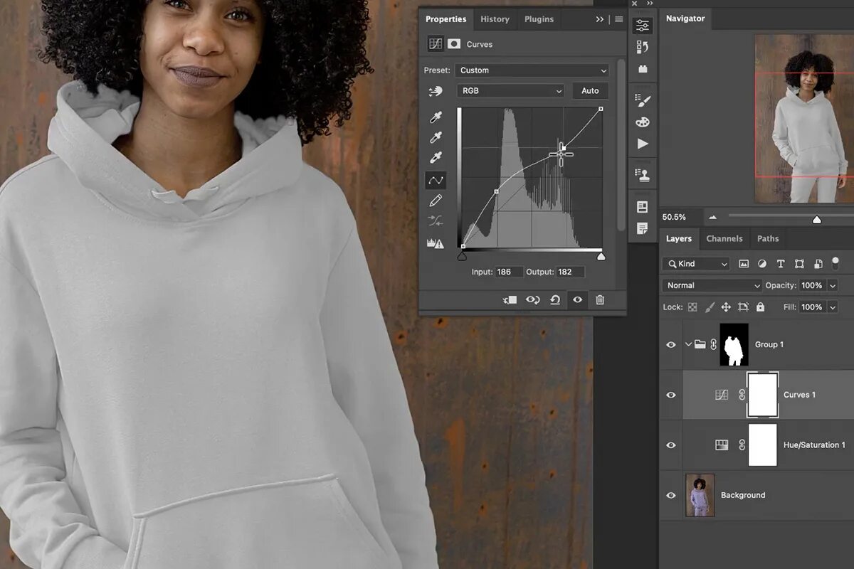Open the Properties panel dock icon
The width and height of the screenshot is (854, 569).
pyautogui.click(x=643, y=26)
